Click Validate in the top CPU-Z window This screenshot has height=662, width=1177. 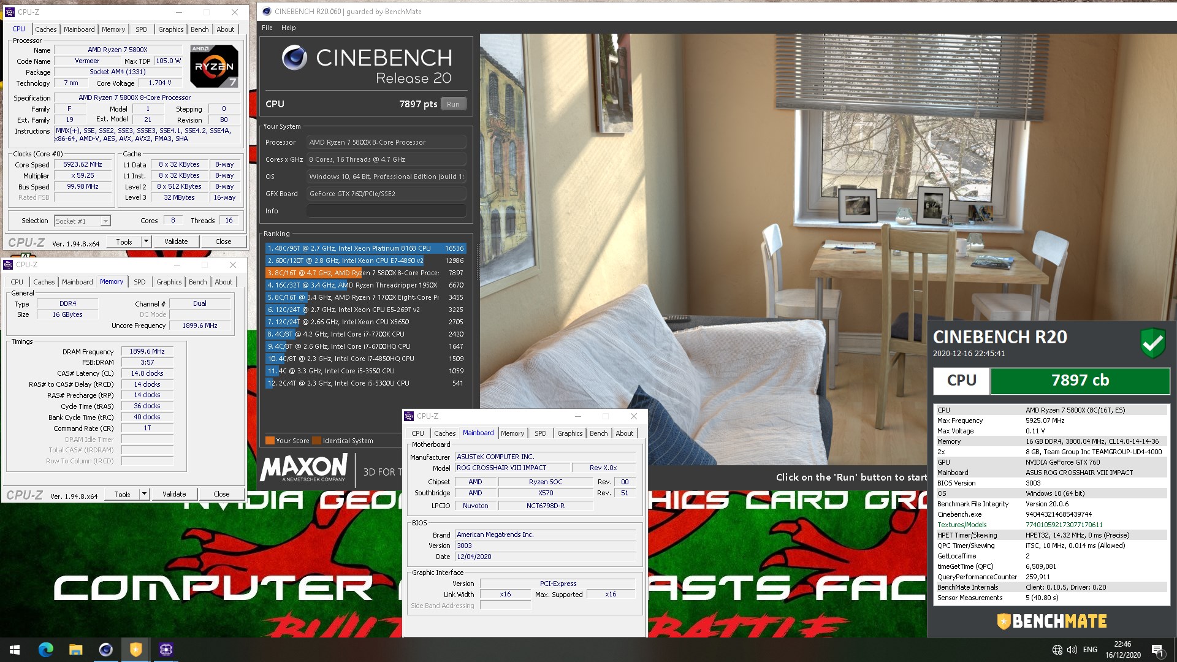(176, 242)
